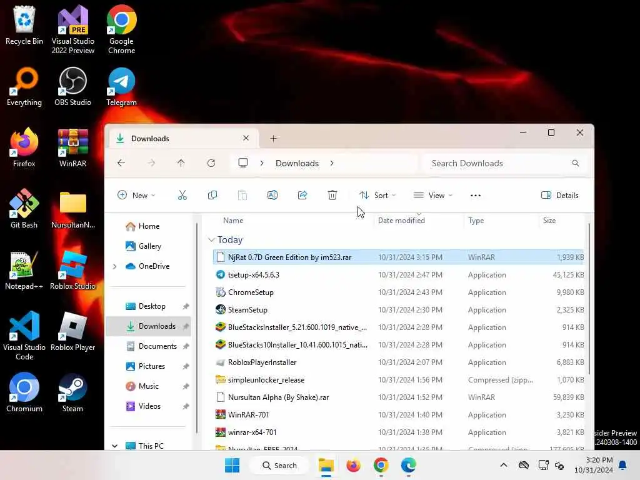Click the taskbar Search box

click(x=280, y=465)
